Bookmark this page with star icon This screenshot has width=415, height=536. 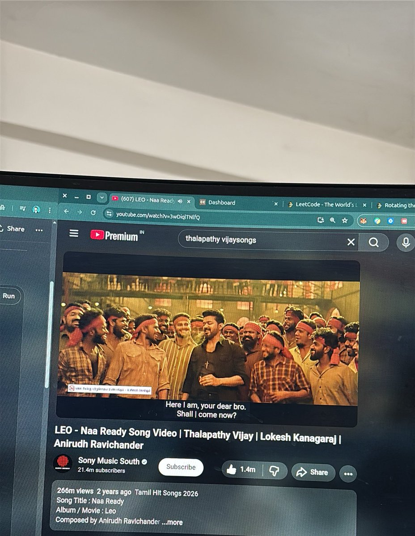[345, 220]
